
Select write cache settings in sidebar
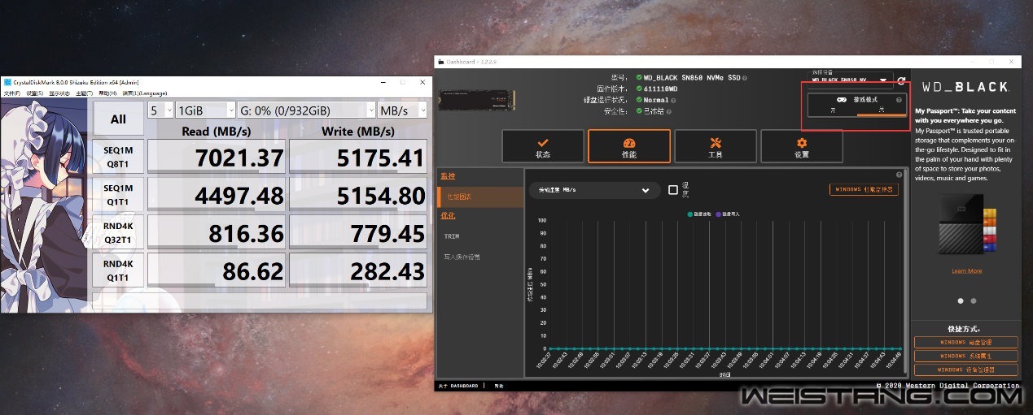pos(462,257)
